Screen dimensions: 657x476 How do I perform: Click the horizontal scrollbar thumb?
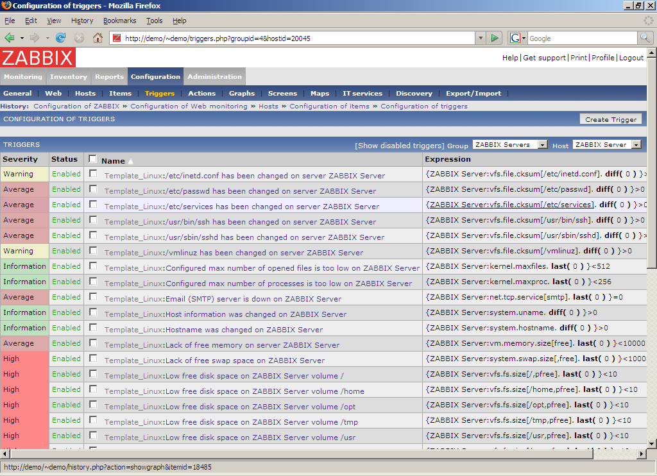pyautogui.click(x=302, y=454)
